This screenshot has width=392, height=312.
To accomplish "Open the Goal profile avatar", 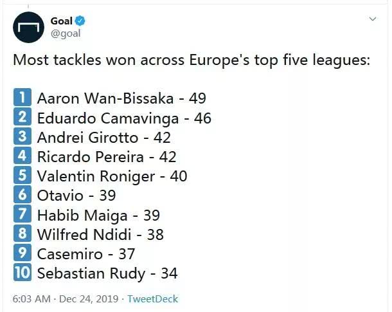I will (28, 27).
